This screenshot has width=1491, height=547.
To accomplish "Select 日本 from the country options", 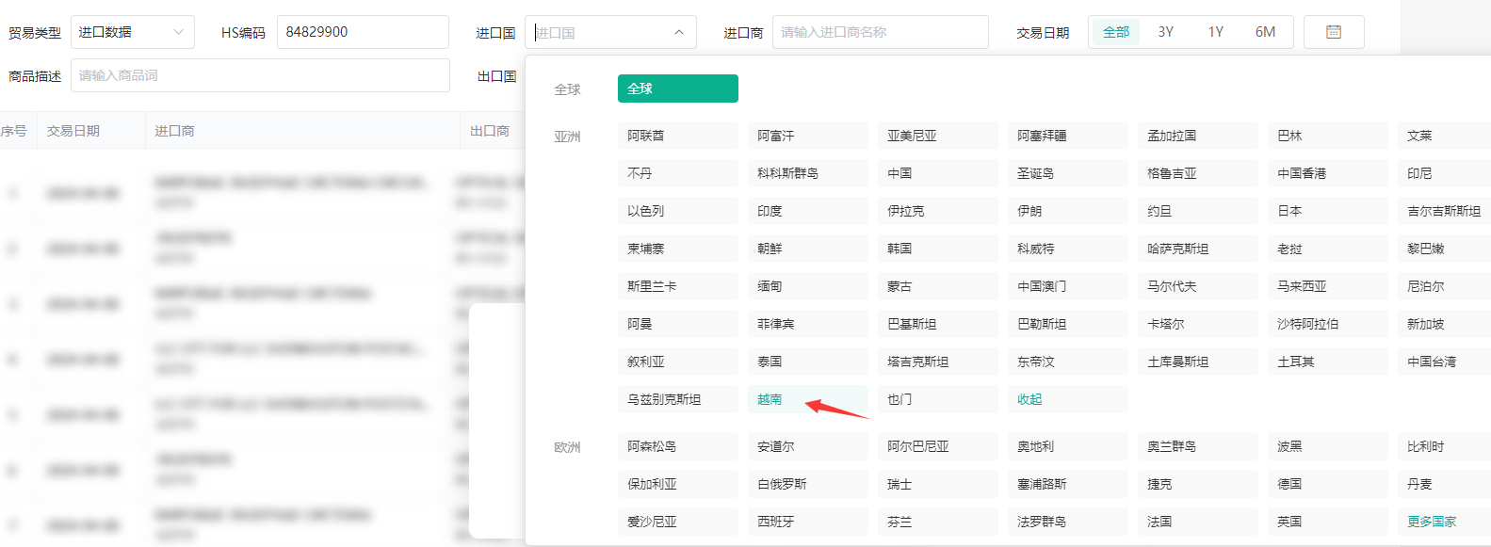I will [x=1289, y=211].
